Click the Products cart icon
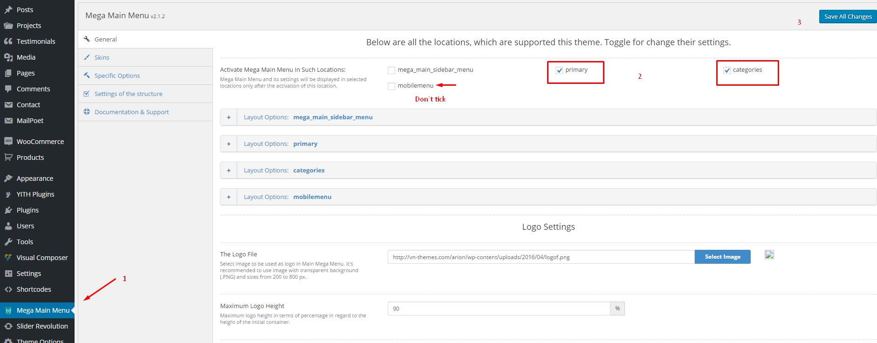This screenshot has height=343, width=877. (8, 158)
